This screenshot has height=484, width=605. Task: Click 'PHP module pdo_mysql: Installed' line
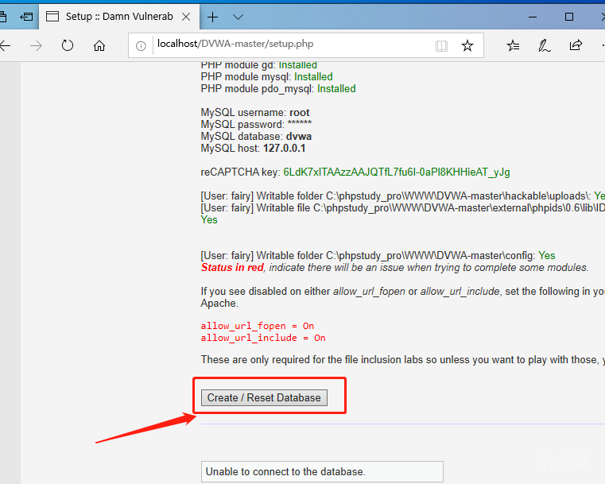tap(278, 89)
